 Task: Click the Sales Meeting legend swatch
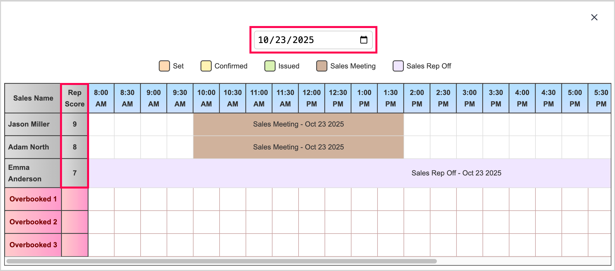pos(322,66)
